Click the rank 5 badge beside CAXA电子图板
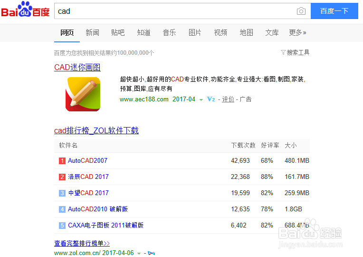 tap(62, 226)
